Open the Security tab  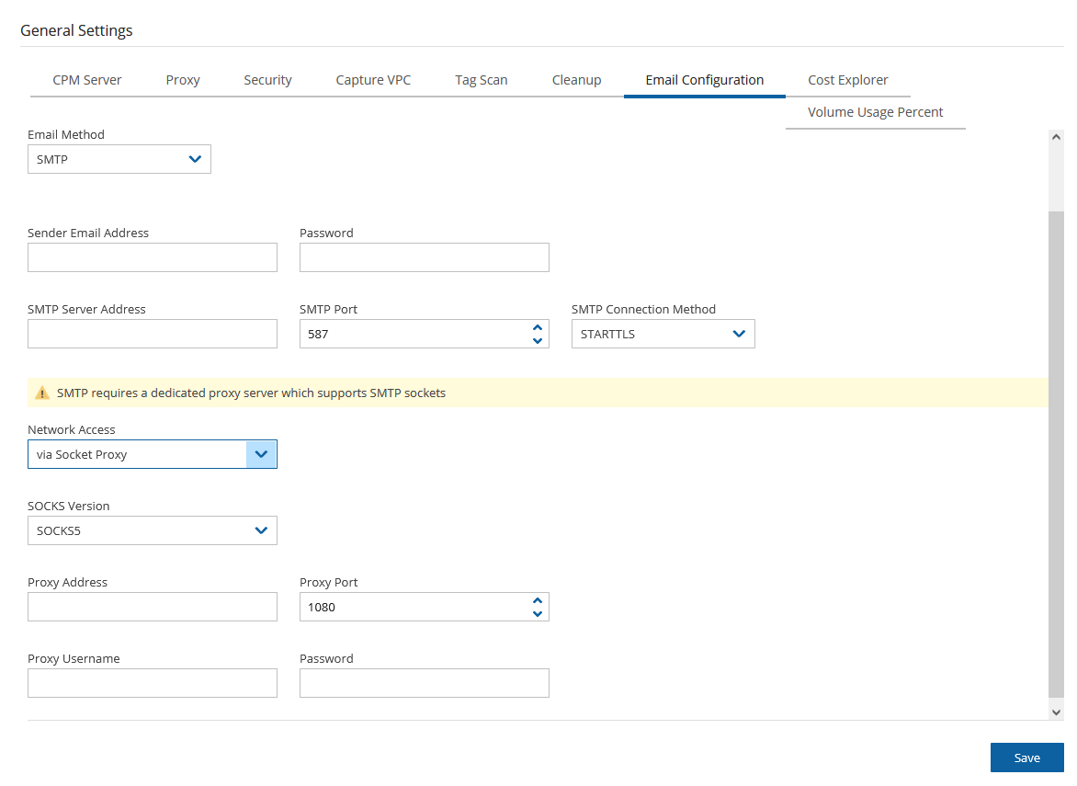(x=267, y=80)
